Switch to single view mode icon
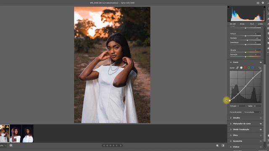 click(x=217, y=146)
